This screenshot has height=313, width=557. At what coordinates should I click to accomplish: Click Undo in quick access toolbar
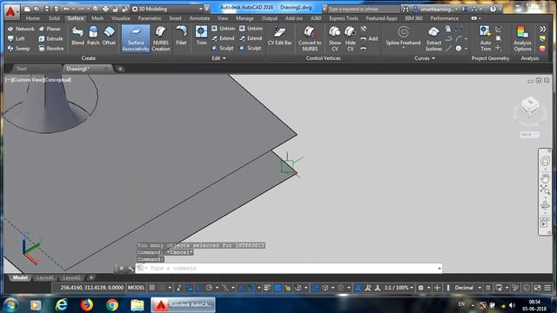coord(66,9)
